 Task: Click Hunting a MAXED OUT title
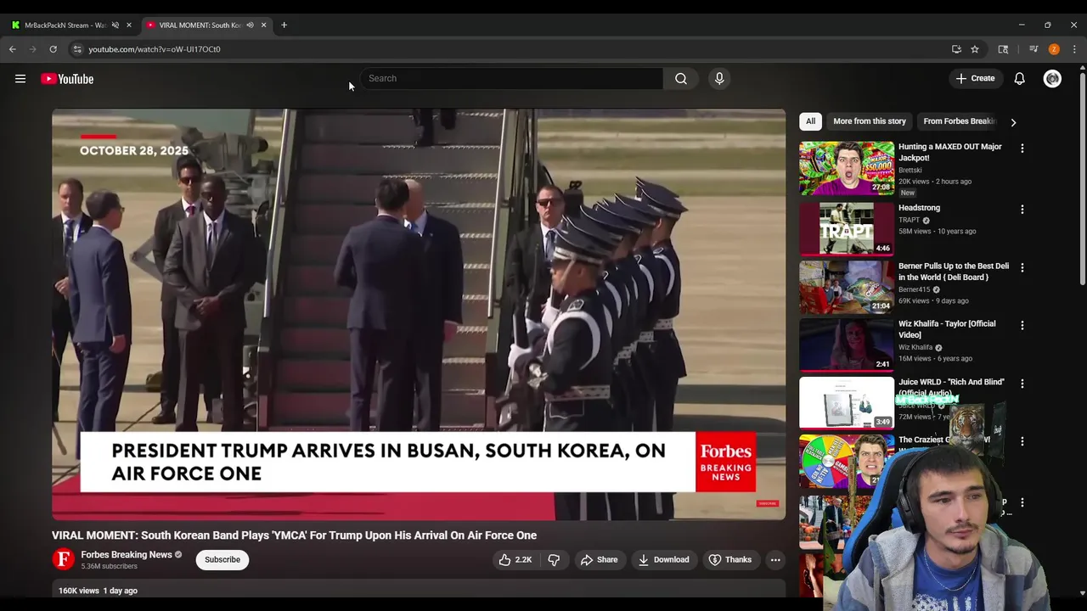(x=950, y=152)
